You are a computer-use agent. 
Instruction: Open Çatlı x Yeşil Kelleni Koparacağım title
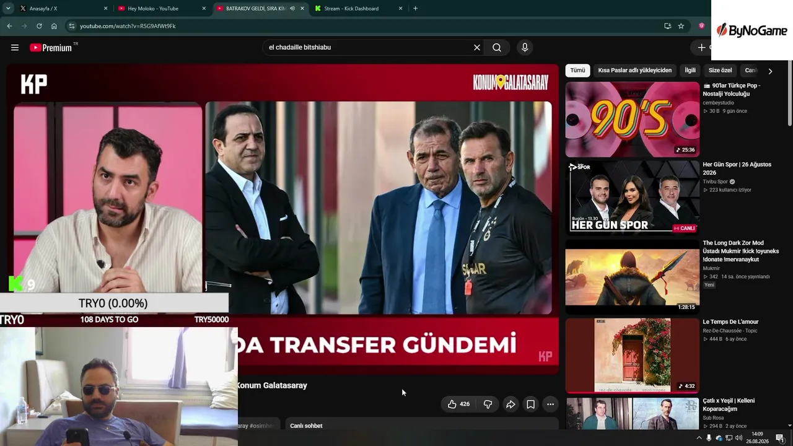coord(729,405)
